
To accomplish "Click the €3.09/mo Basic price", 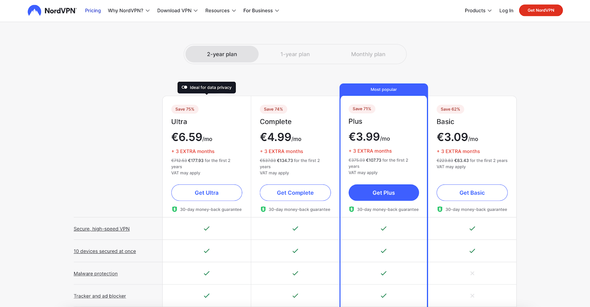I will coord(457,137).
